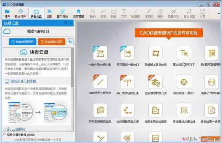
Task: Select the 删除 eraser tool
Action: (160, 13)
